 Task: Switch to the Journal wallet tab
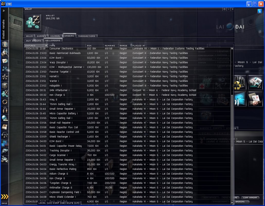(x=55, y=36)
